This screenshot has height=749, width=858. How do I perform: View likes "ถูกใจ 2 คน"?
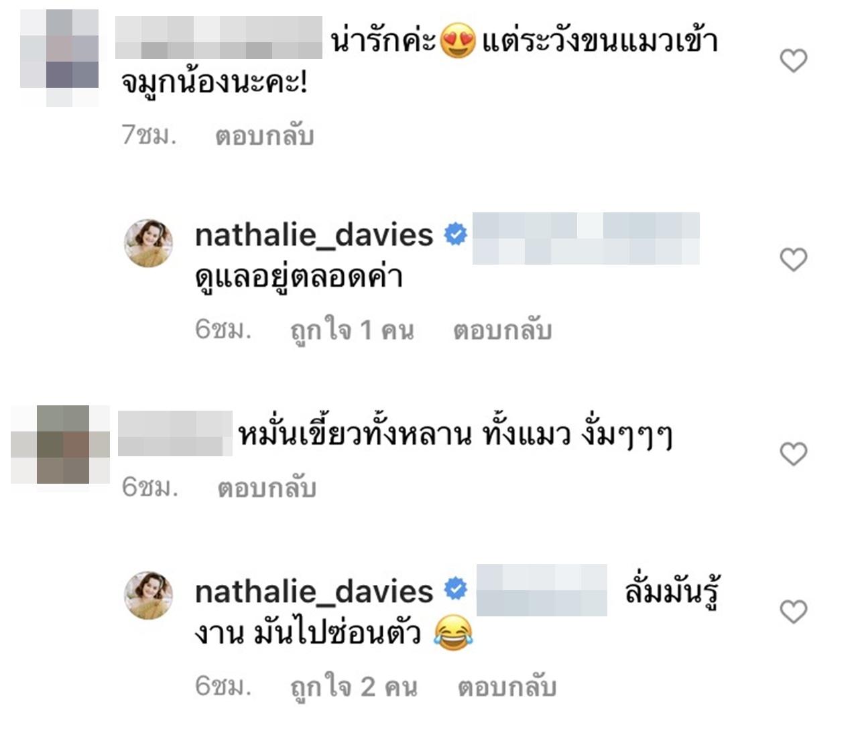(x=354, y=687)
